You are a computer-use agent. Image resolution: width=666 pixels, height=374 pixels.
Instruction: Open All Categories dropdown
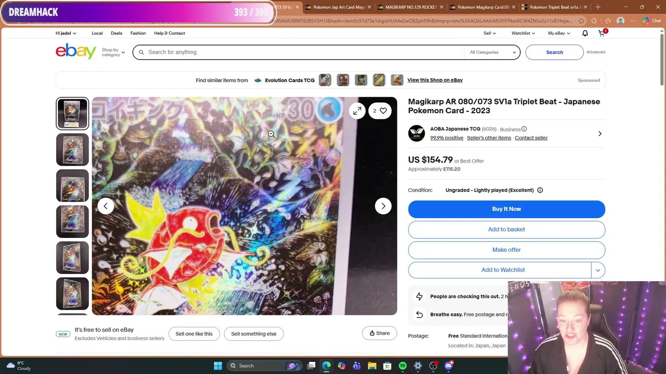point(492,52)
